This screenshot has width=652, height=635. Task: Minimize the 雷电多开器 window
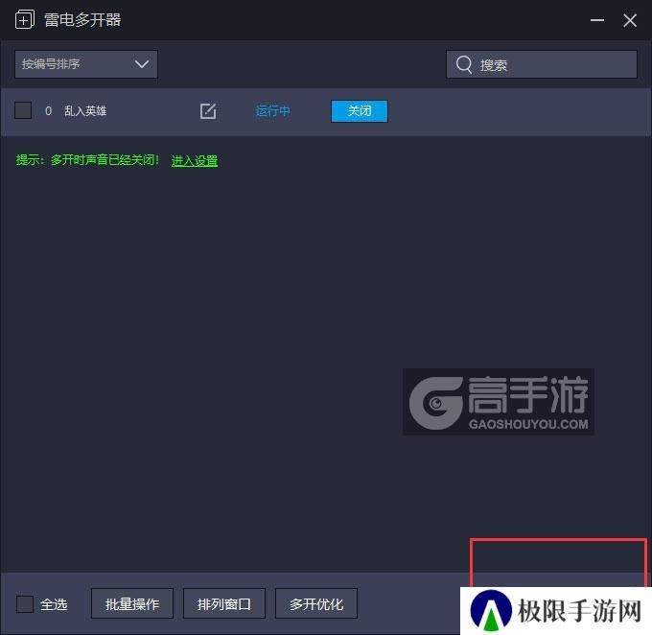pos(597,20)
